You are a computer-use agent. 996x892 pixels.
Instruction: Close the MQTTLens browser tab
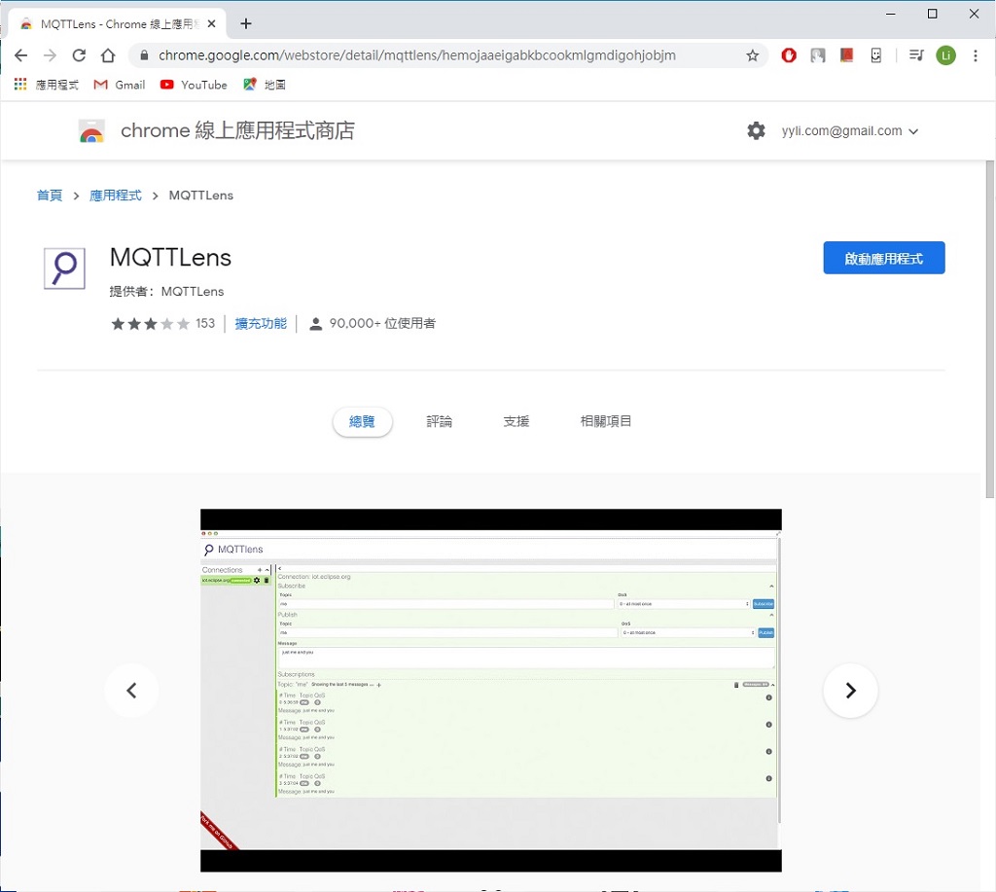click(211, 23)
